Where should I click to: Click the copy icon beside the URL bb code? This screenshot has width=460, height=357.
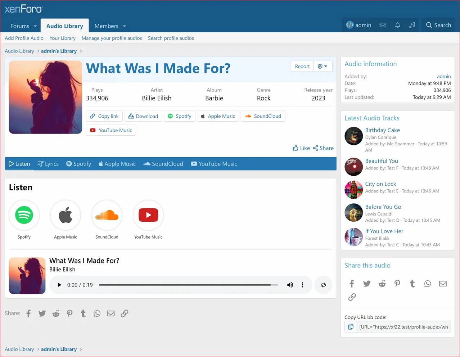click(351, 327)
